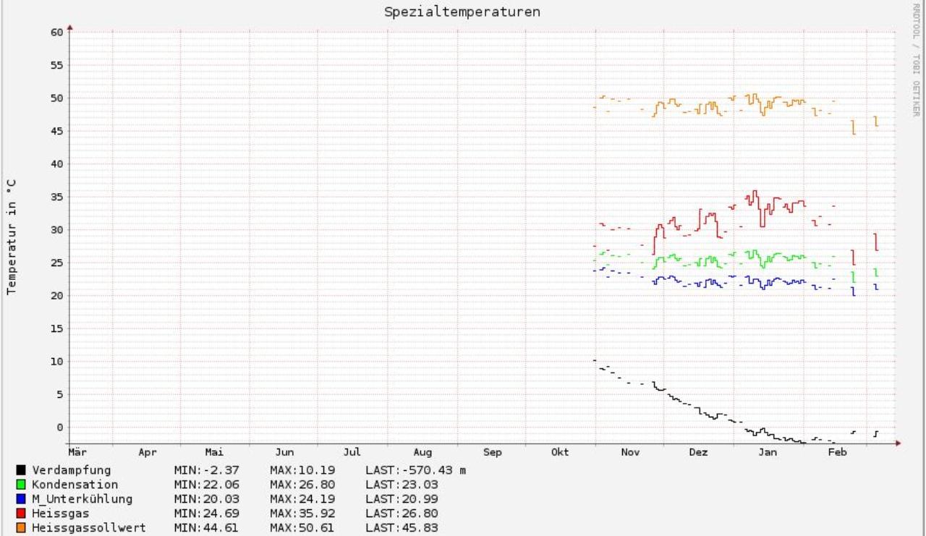Click the Okt month label on x-axis
This screenshot has height=536, width=926.
click(560, 452)
